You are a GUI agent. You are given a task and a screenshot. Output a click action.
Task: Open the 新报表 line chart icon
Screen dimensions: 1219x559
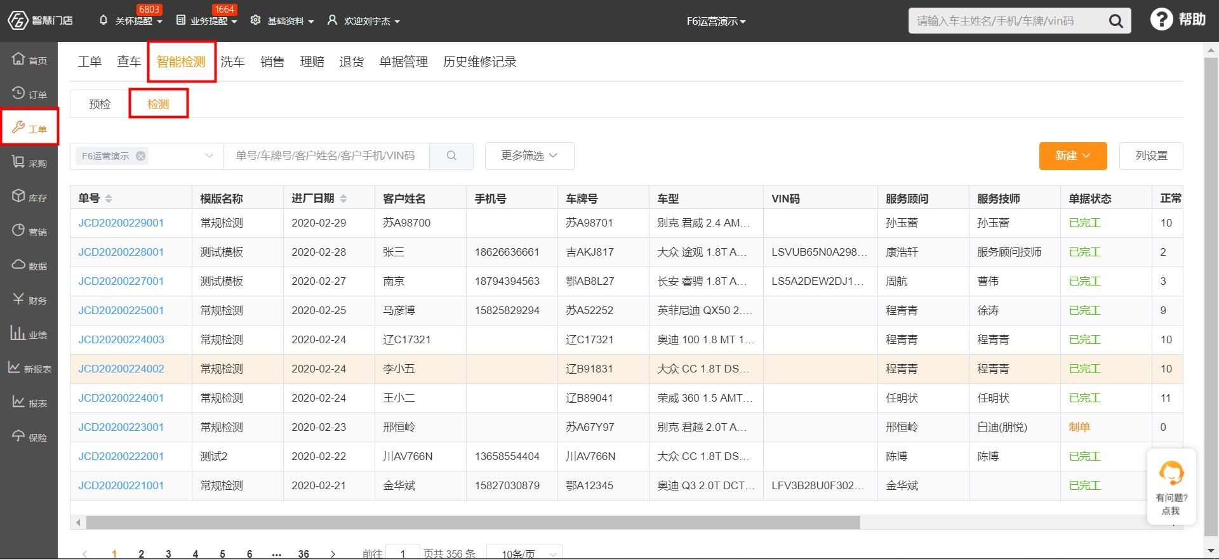[x=14, y=367]
